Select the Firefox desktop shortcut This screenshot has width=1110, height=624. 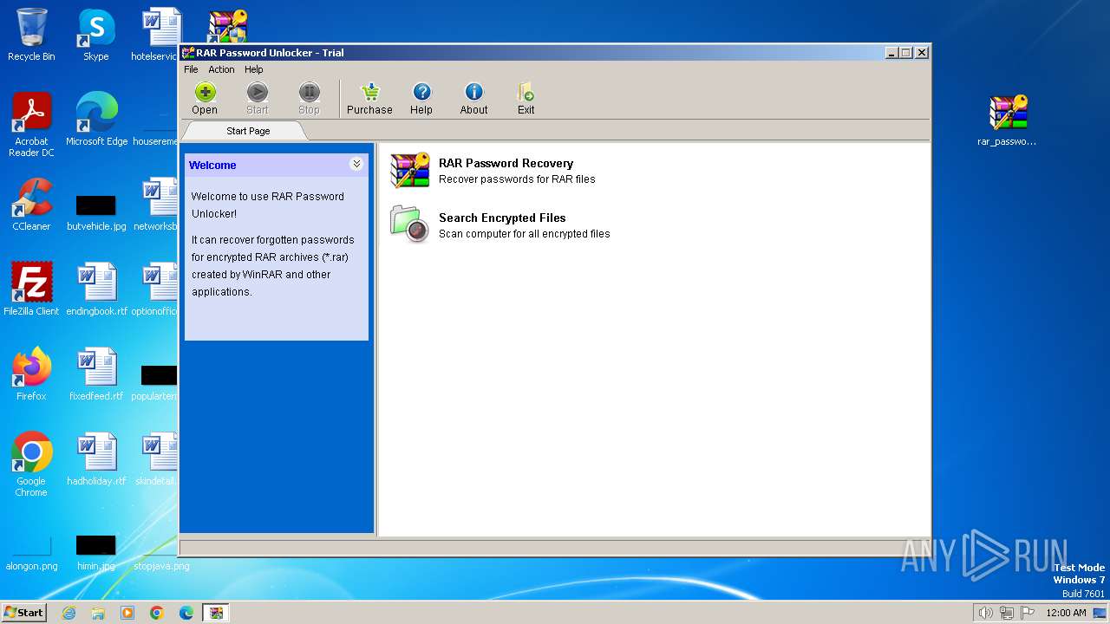[x=31, y=374]
